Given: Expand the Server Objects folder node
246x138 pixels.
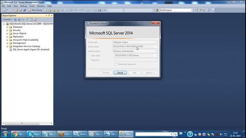Looking at the screenshot, I should point(7,34).
